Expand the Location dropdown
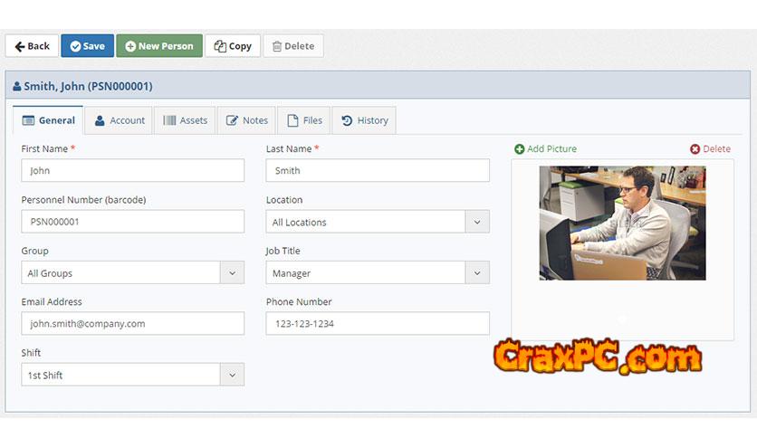The width and height of the screenshot is (757, 438). [x=477, y=222]
